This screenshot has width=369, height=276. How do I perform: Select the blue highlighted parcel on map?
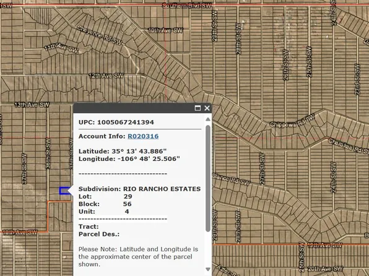pyautogui.click(x=65, y=191)
